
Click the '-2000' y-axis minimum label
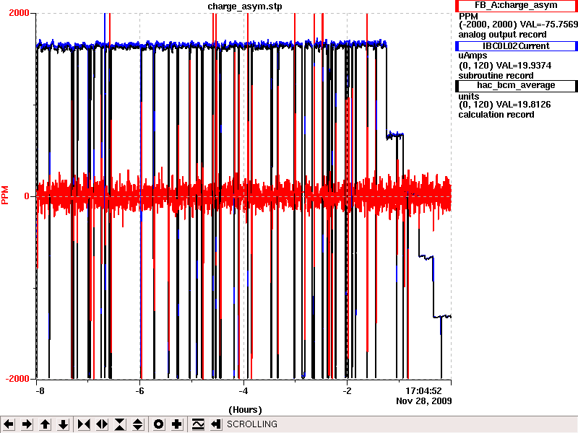(17, 380)
